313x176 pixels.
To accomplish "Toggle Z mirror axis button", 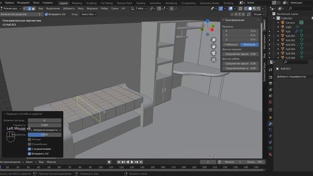I will click(243, 14).
